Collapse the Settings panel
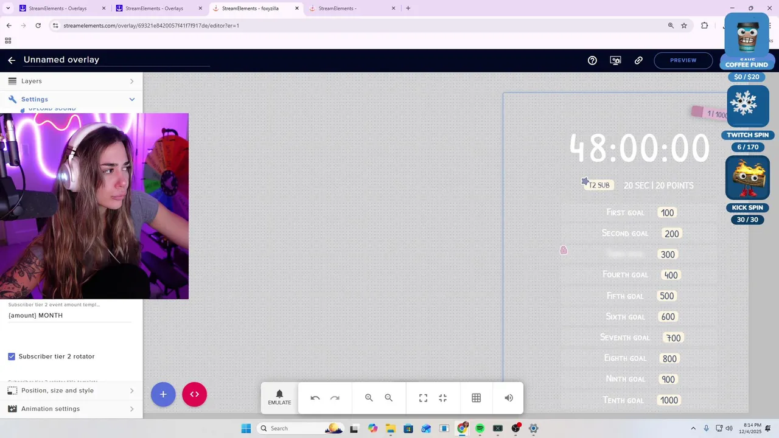The width and height of the screenshot is (779, 438). [71, 99]
